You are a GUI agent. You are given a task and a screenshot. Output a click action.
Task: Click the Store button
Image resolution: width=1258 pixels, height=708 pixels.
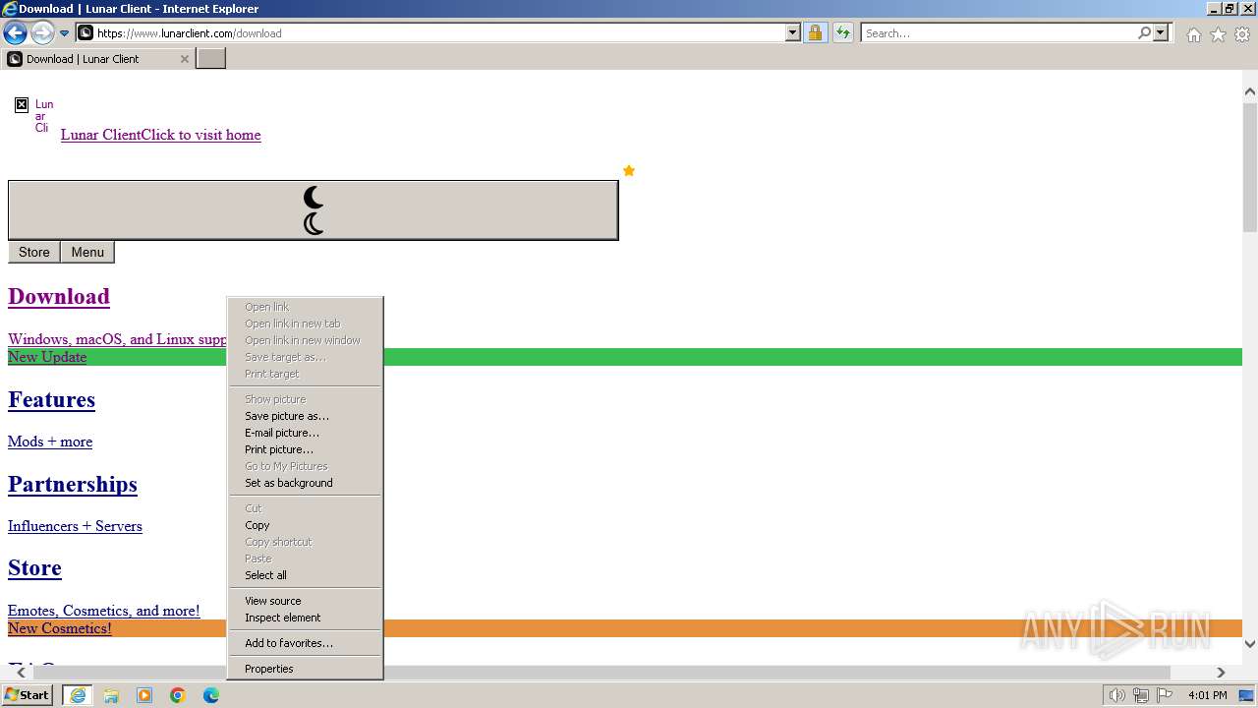click(x=34, y=252)
